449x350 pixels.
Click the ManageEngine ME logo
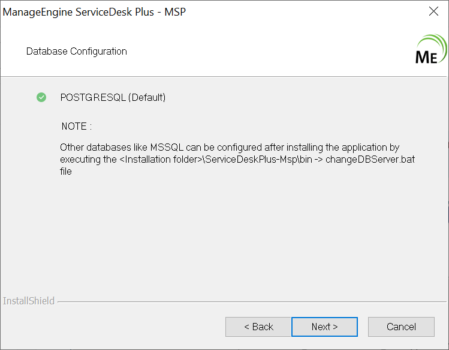430,51
